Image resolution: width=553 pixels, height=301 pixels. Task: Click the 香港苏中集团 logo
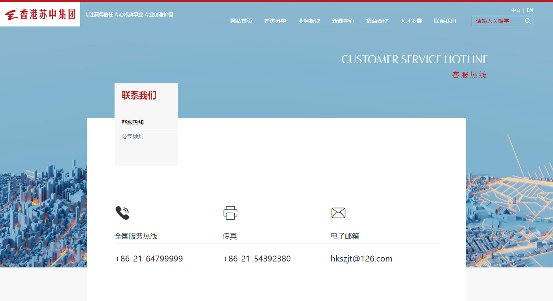pos(40,15)
